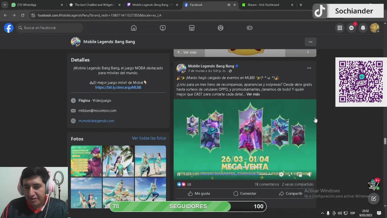Mute the Facebook tab audio icon
This screenshot has height=218, width=387.
(x=229, y=5)
